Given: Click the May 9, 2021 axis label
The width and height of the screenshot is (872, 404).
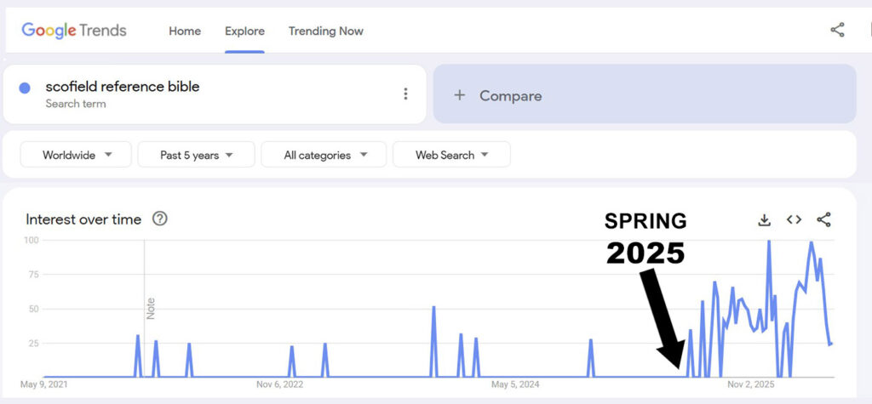Looking at the screenshot, I should point(44,384).
